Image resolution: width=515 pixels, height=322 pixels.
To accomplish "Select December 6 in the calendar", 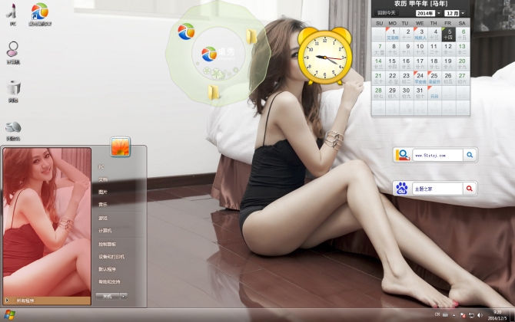I will 463,34.
